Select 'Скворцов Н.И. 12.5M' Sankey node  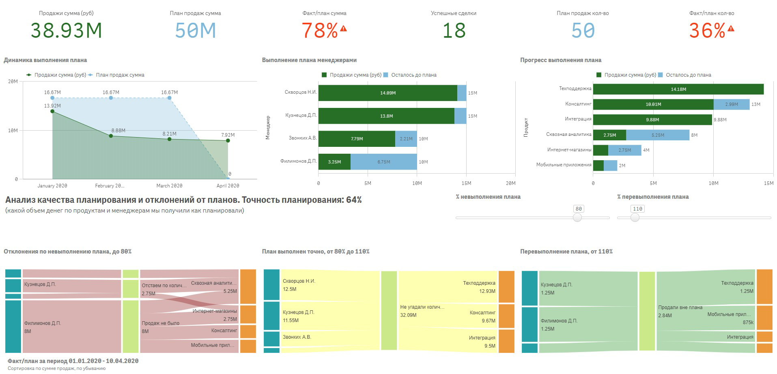tap(271, 285)
